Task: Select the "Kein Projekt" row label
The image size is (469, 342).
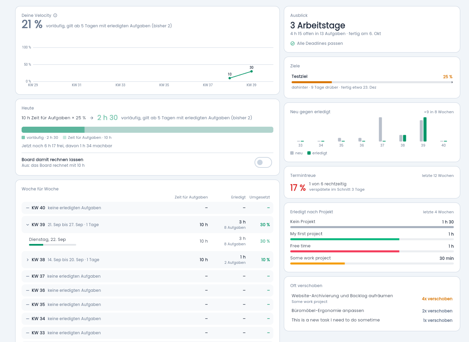Action: pyautogui.click(x=303, y=222)
